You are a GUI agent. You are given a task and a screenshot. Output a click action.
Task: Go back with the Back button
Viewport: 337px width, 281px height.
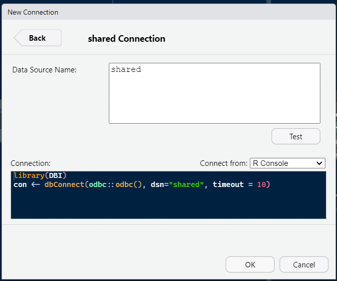click(x=38, y=38)
